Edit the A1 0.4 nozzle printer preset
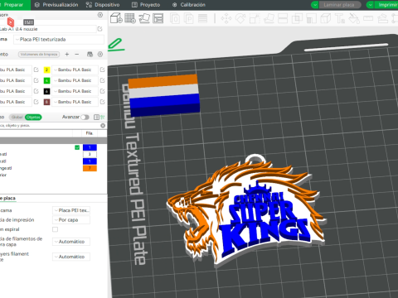398x298 pixels. click(x=100, y=29)
